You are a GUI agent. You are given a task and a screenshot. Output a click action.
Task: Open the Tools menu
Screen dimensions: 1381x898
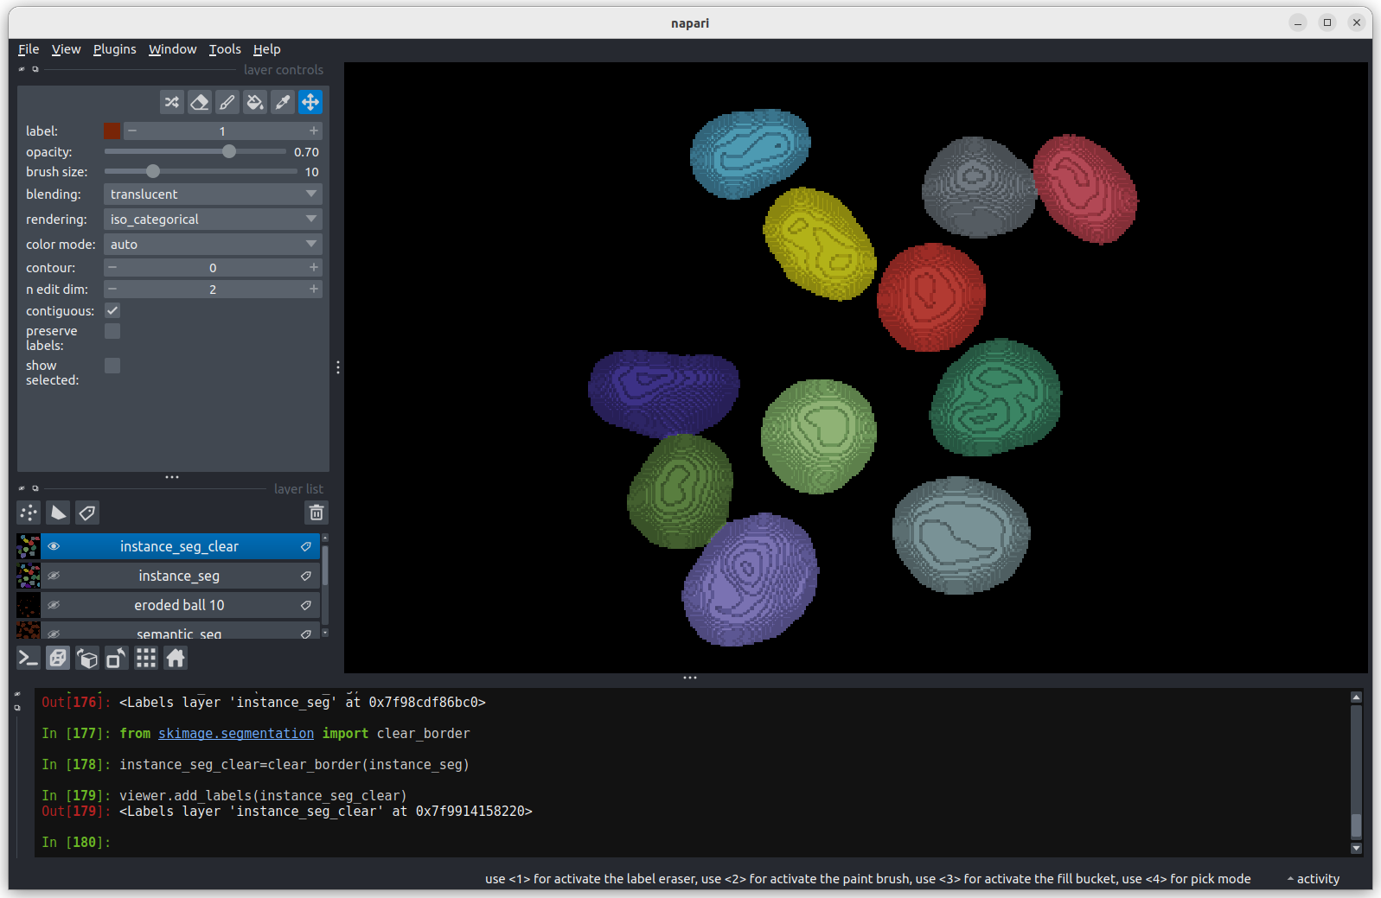(225, 49)
